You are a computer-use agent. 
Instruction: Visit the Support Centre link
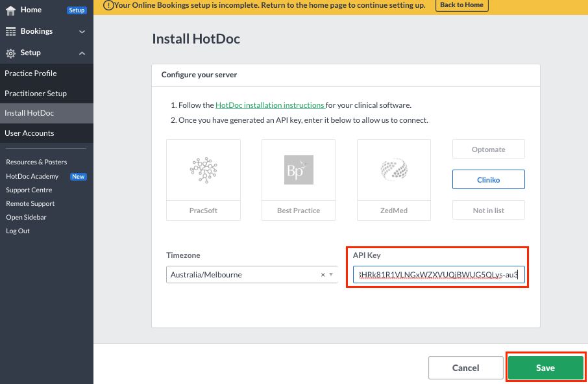click(29, 190)
